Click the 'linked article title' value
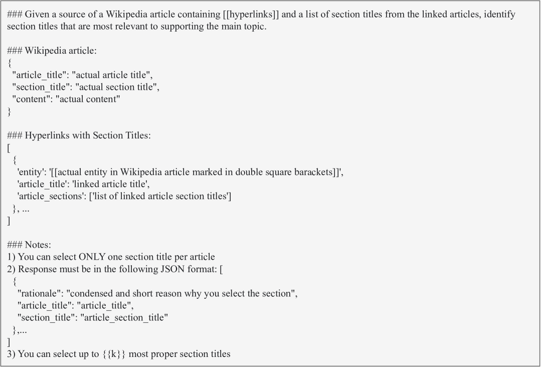This screenshot has width=541, height=367. [x=110, y=184]
